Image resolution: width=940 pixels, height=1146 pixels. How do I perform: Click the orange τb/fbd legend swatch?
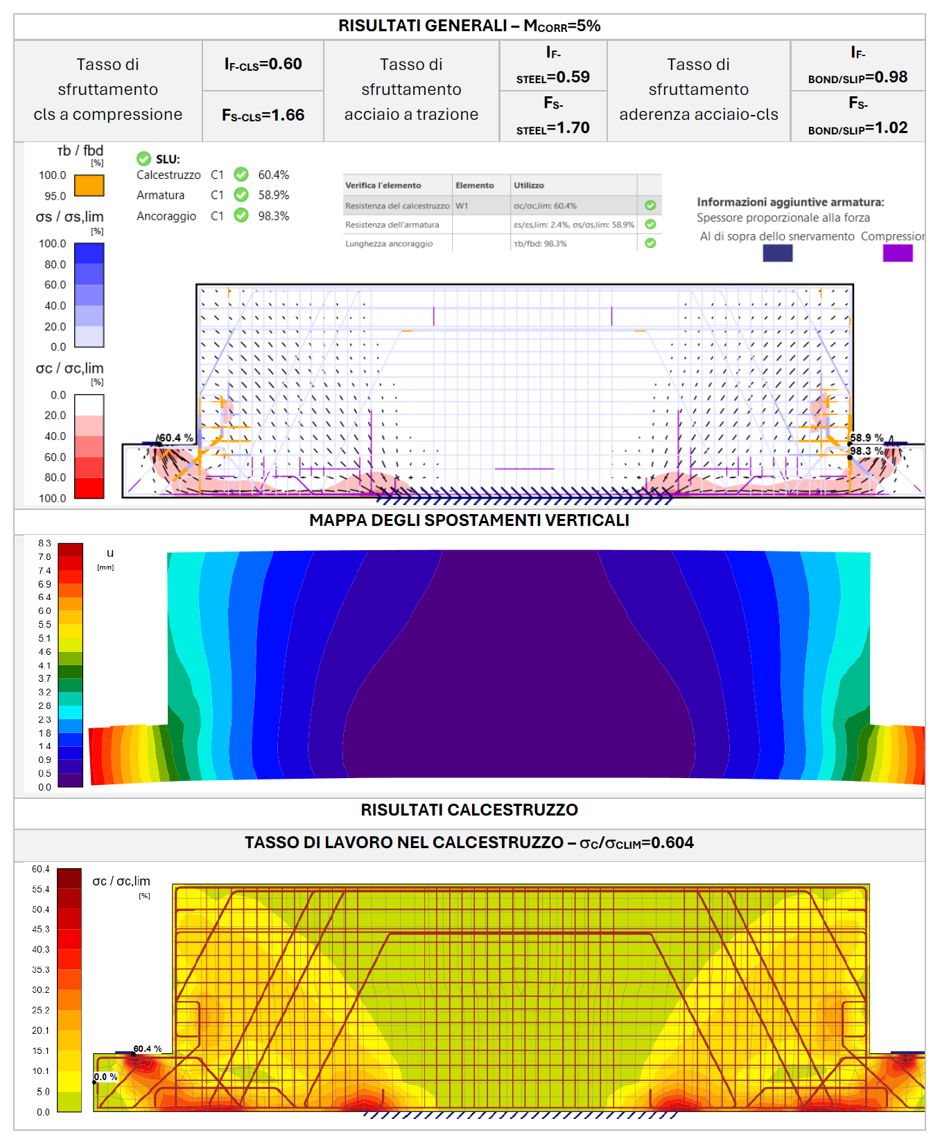coord(89,186)
